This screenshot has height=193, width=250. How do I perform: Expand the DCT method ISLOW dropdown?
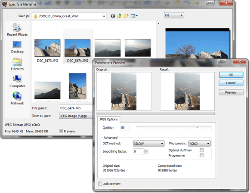point(148,144)
